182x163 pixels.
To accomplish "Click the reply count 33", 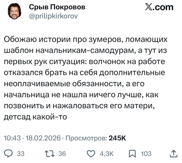I will (x=20, y=154).
